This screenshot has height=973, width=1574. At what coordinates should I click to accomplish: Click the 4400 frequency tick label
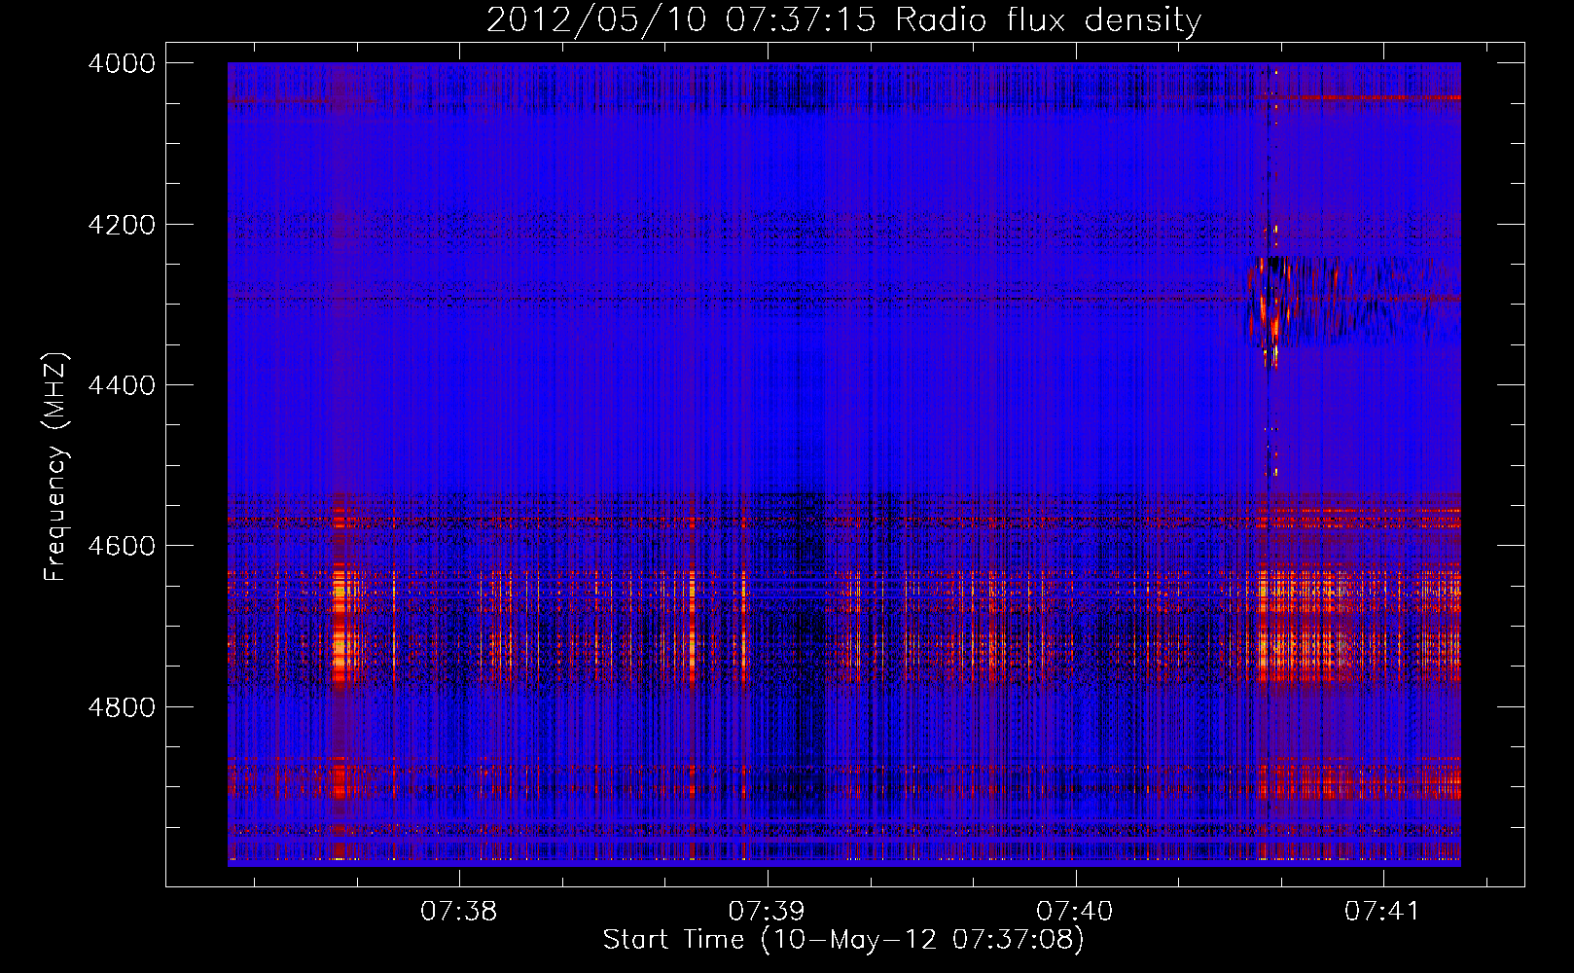click(x=122, y=385)
